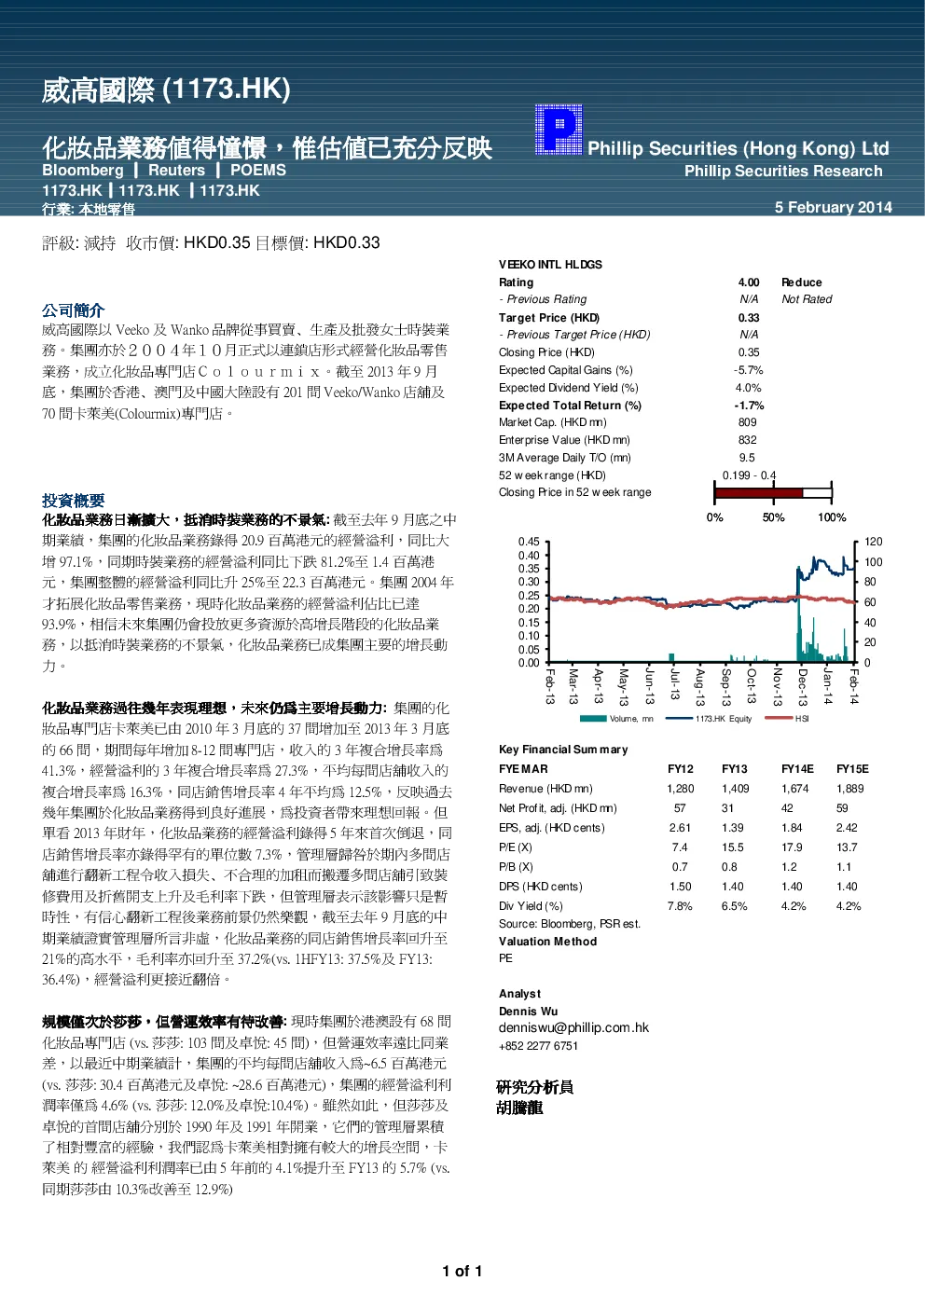Click the Key Financial Summary heading

563,750
